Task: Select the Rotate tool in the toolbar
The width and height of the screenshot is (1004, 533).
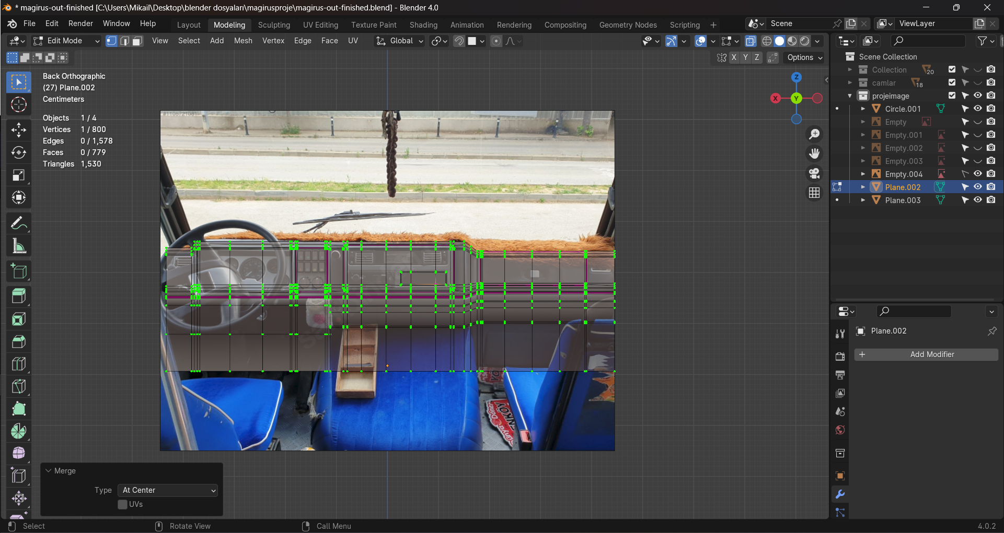Action: [19, 152]
